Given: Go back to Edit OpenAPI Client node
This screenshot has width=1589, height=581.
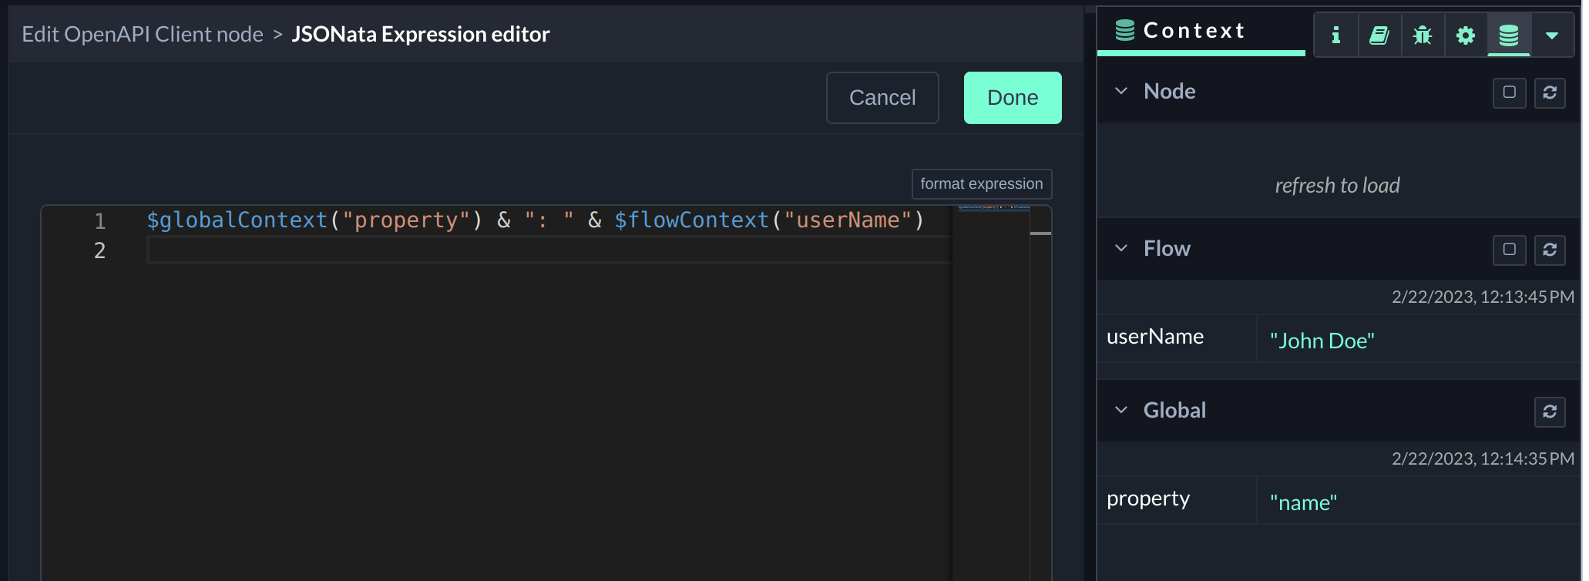Looking at the screenshot, I should (143, 34).
